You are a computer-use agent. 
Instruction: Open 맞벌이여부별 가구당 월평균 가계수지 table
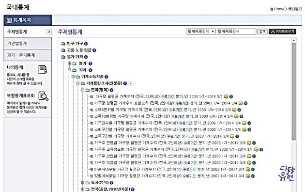137,176
